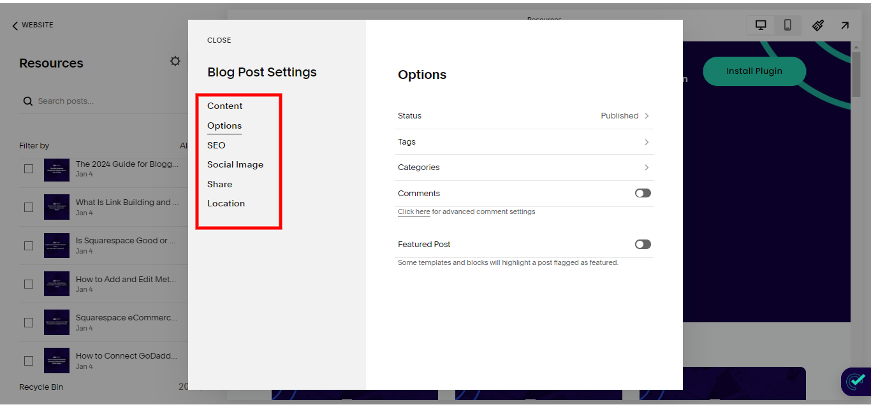871x407 pixels.
Task: Check the box beside The 2024 Guide post
Action: (x=28, y=169)
